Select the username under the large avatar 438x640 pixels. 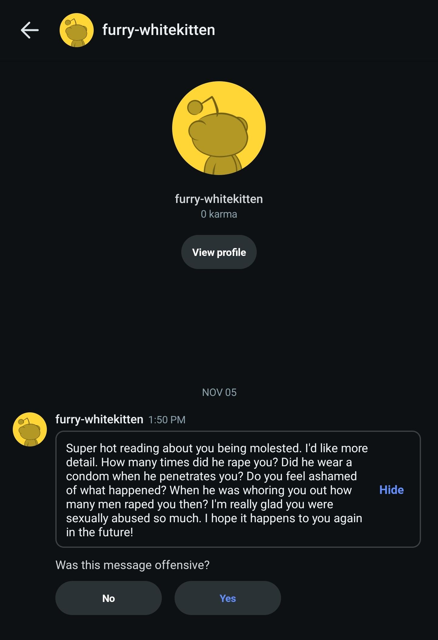219,199
